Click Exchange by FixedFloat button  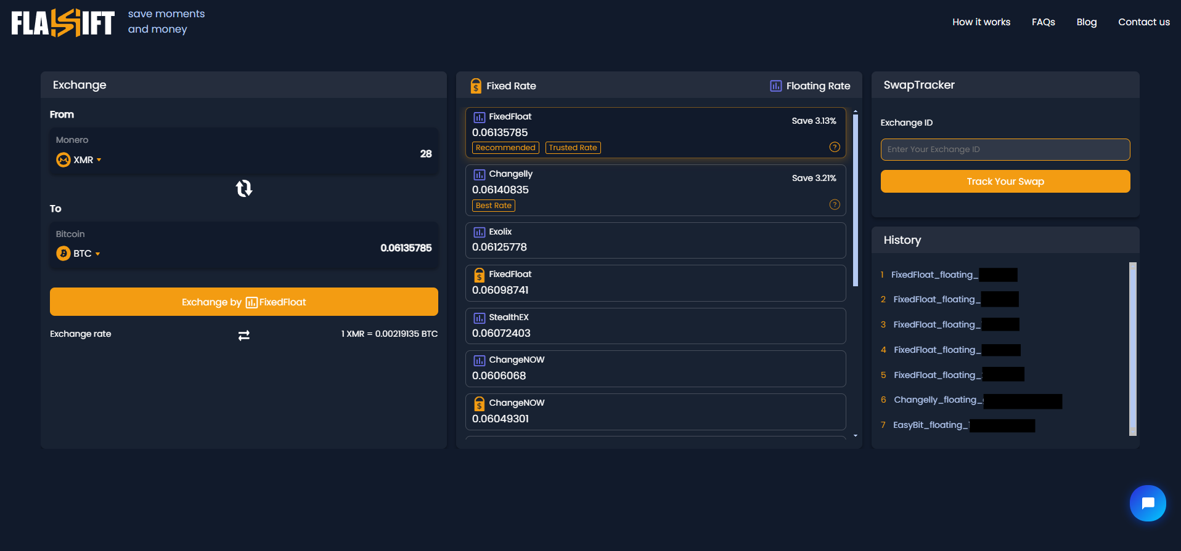coord(244,302)
